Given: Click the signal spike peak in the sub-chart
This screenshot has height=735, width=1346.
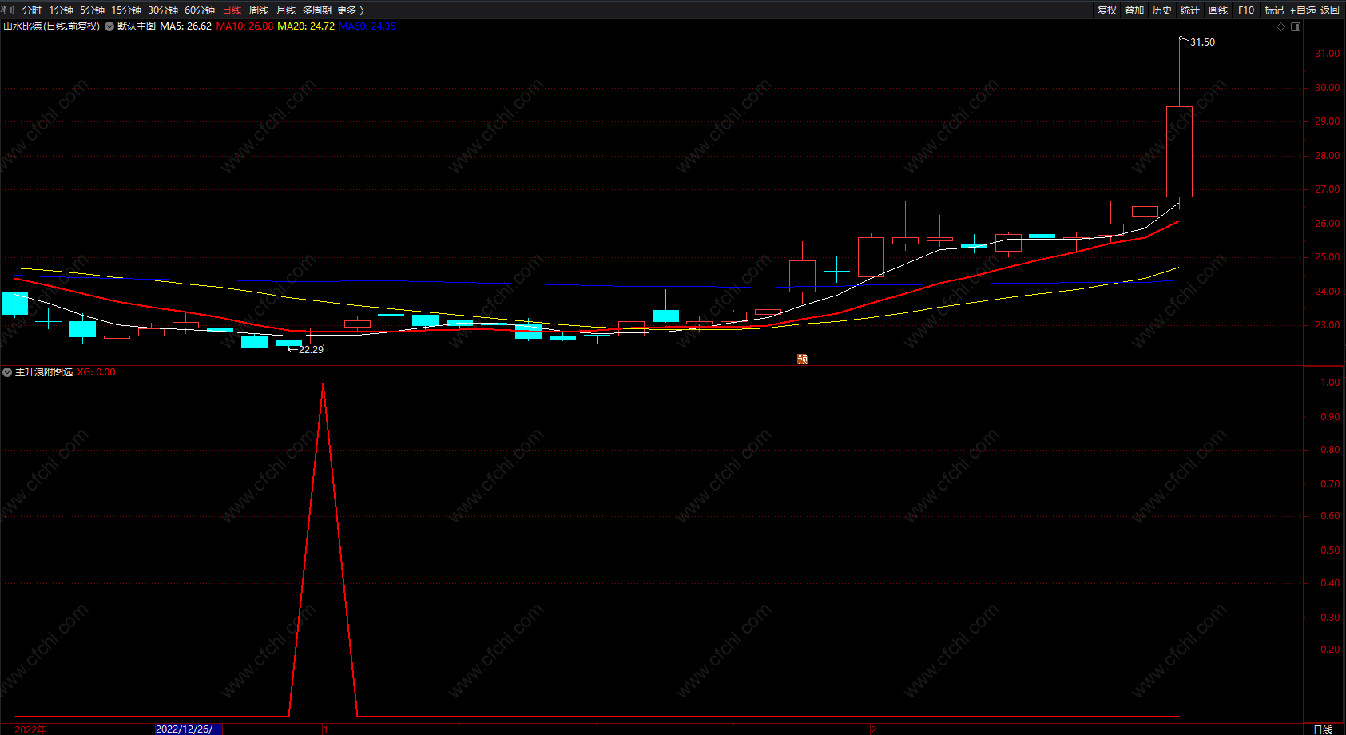Looking at the screenshot, I should pos(323,384).
